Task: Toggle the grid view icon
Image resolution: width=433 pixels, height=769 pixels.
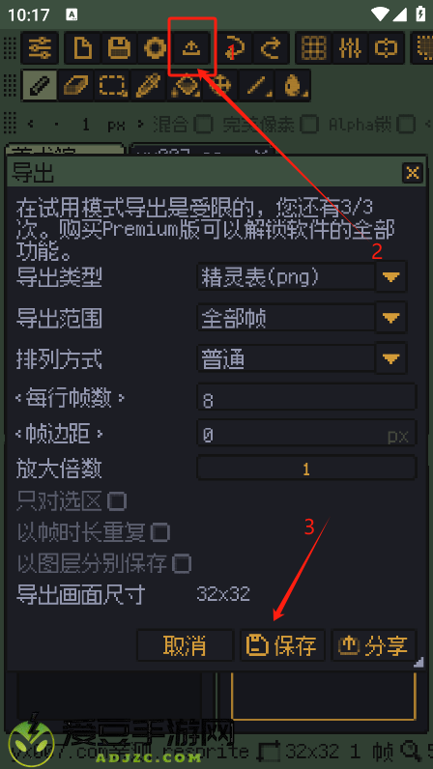Action: [314, 48]
